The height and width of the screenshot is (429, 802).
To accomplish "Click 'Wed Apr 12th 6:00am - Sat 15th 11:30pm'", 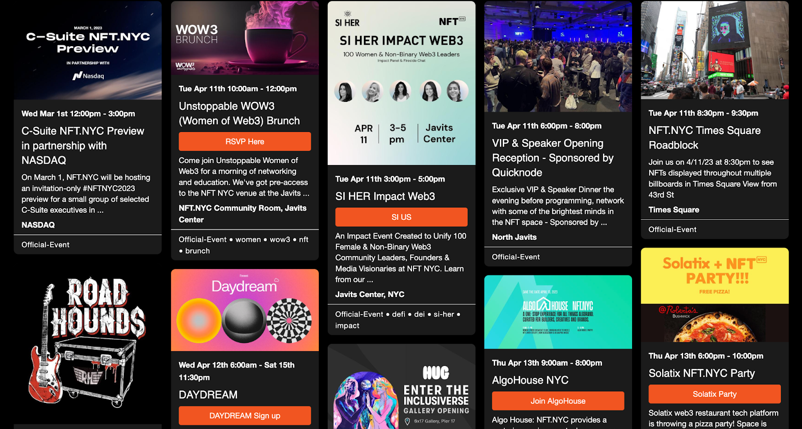I will [x=237, y=371].
